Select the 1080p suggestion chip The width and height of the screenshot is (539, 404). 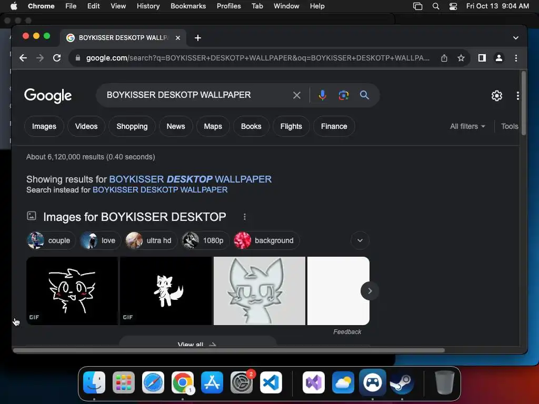(x=205, y=240)
